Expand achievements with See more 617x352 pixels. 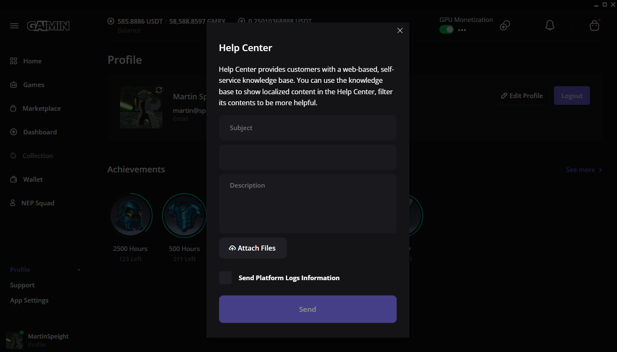pyautogui.click(x=584, y=170)
